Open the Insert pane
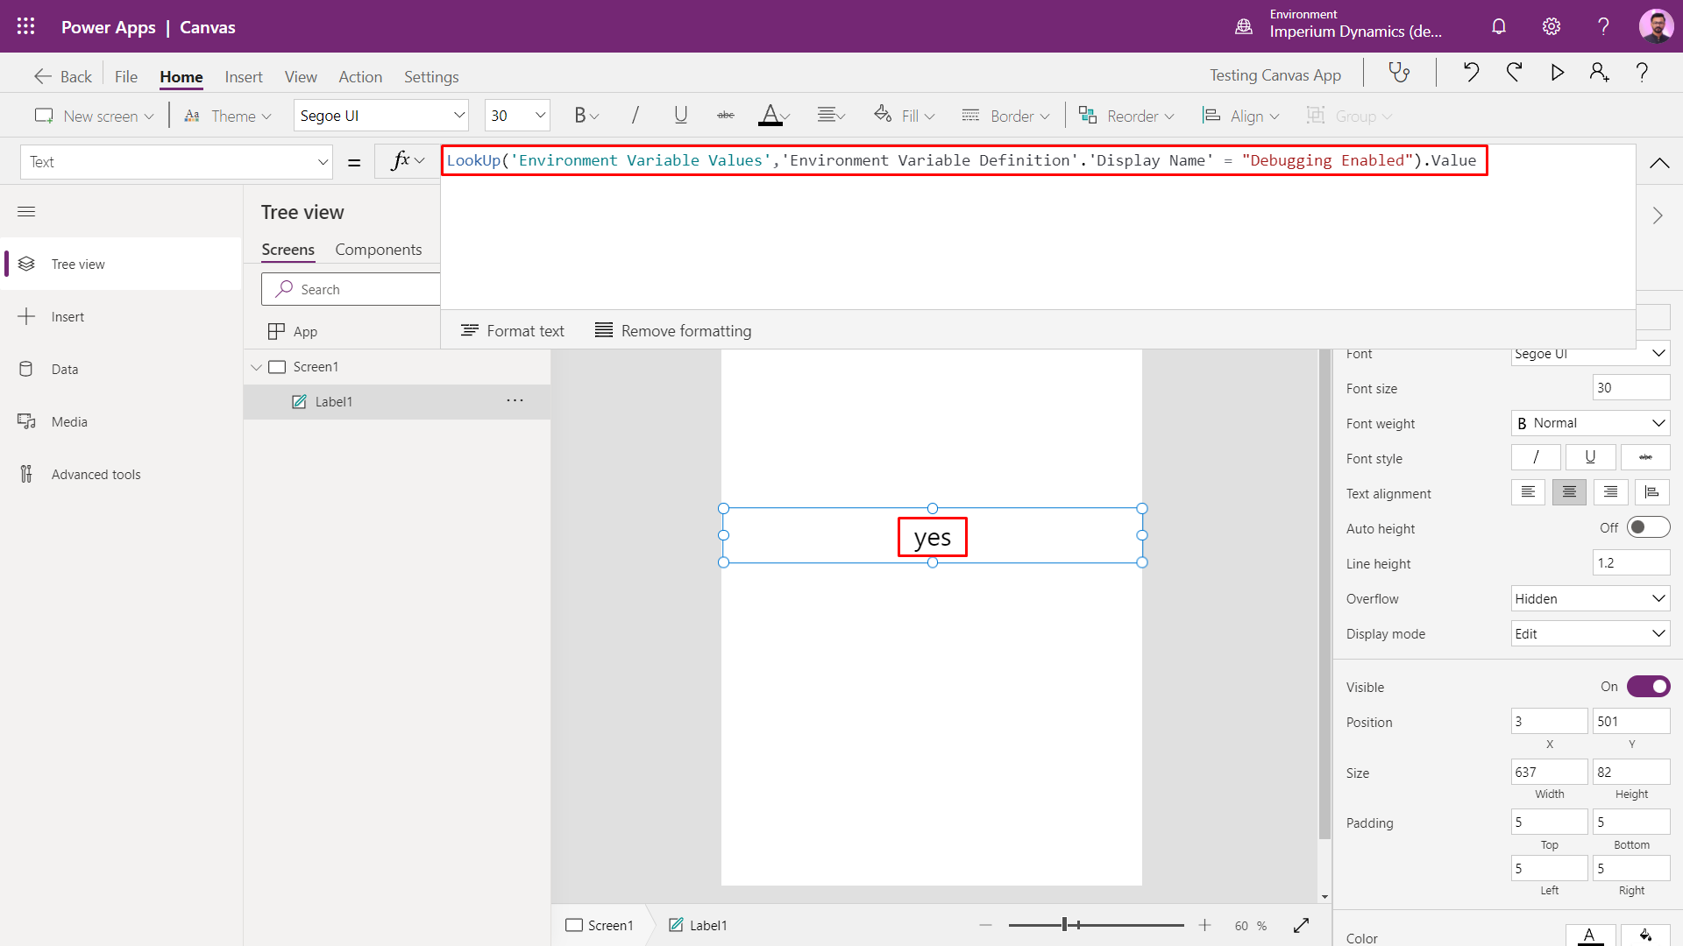This screenshot has width=1683, height=946. click(x=67, y=316)
